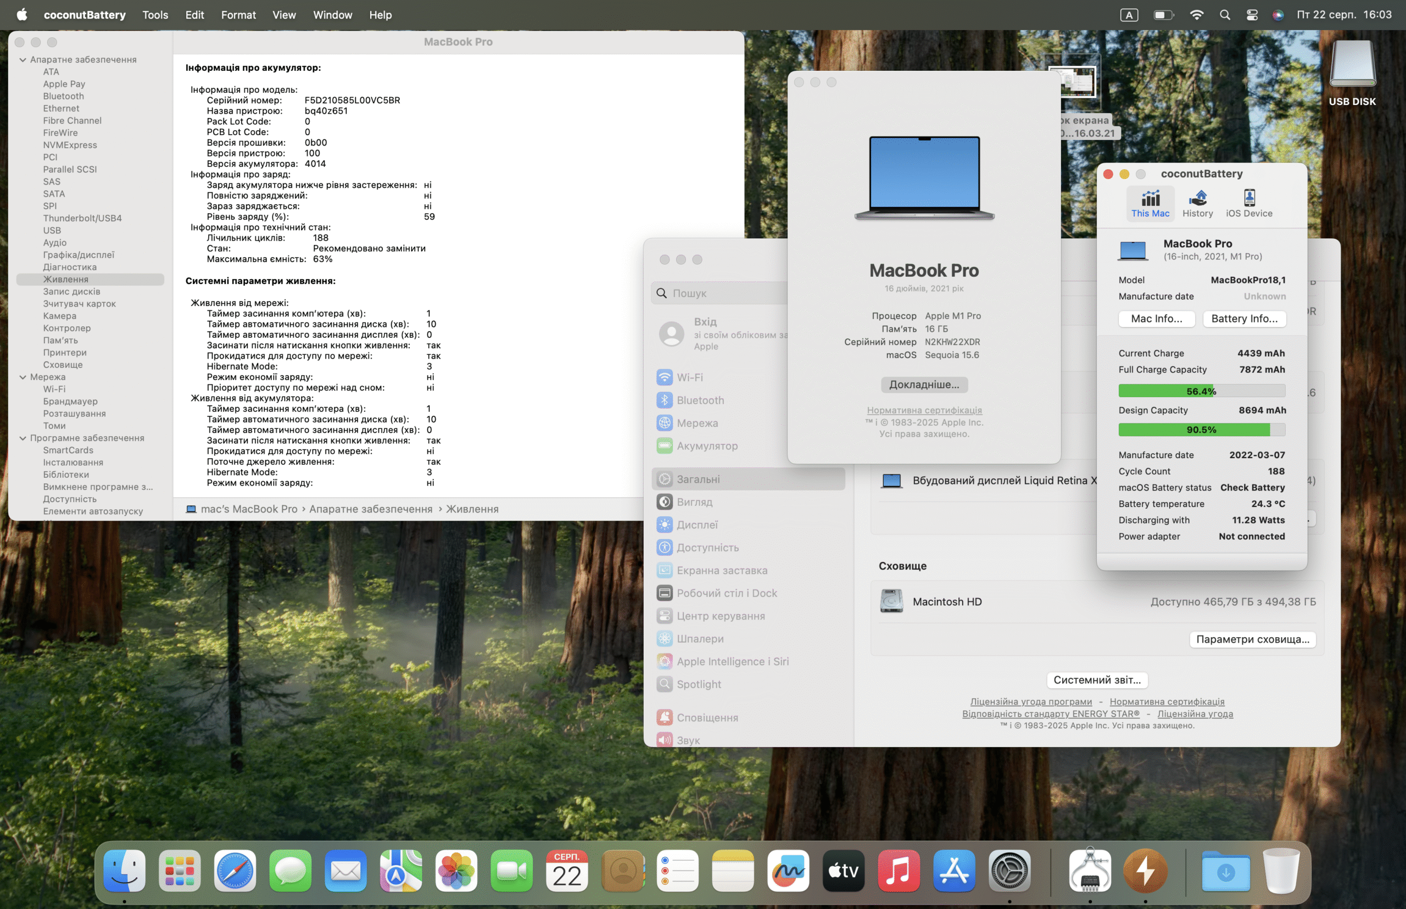
Task: Click the Mac Info... button
Action: (1156, 319)
